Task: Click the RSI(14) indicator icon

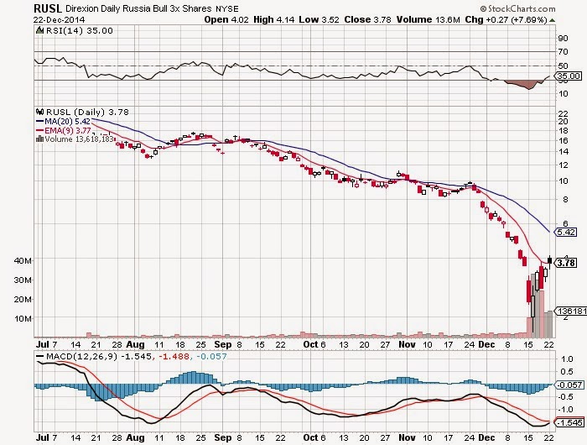Action: (39, 31)
